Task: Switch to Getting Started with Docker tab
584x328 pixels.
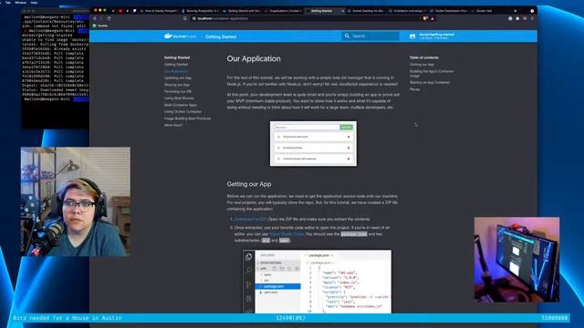Action: (242, 11)
